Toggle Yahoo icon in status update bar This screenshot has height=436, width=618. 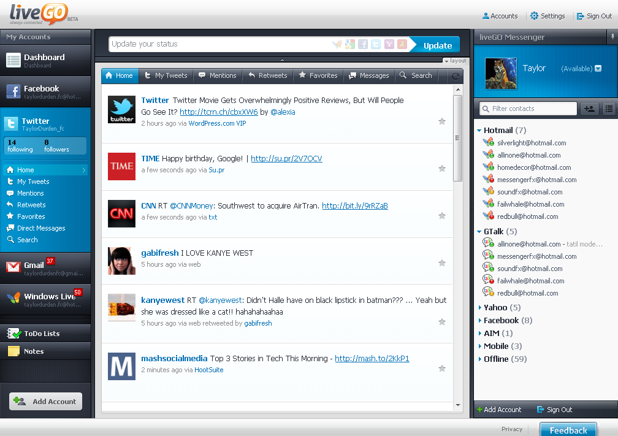(x=389, y=44)
